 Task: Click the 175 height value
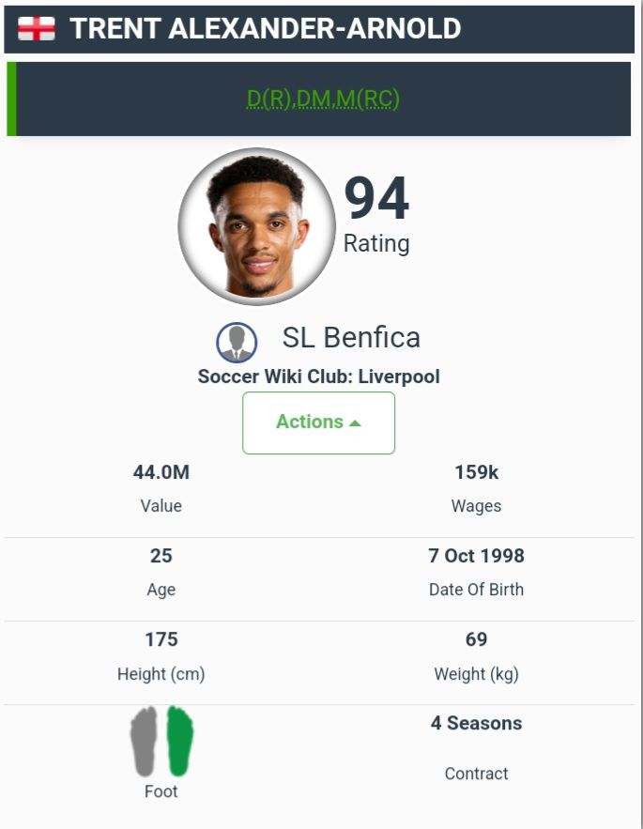[x=161, y=639]
